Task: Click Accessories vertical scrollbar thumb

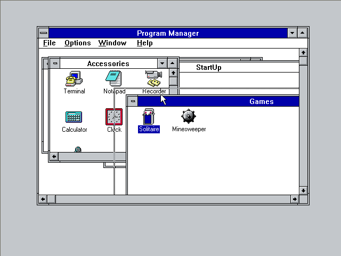Action: click(173, 82)
